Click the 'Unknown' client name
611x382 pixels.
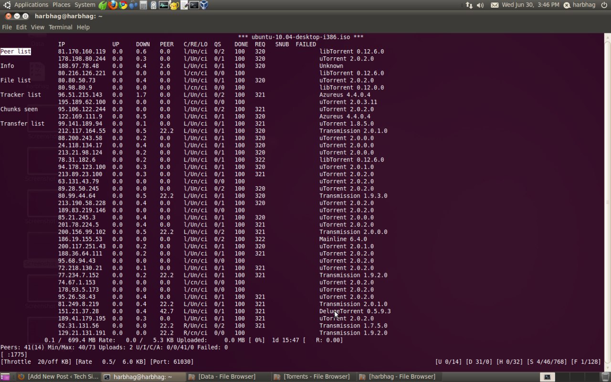(331, 66)
